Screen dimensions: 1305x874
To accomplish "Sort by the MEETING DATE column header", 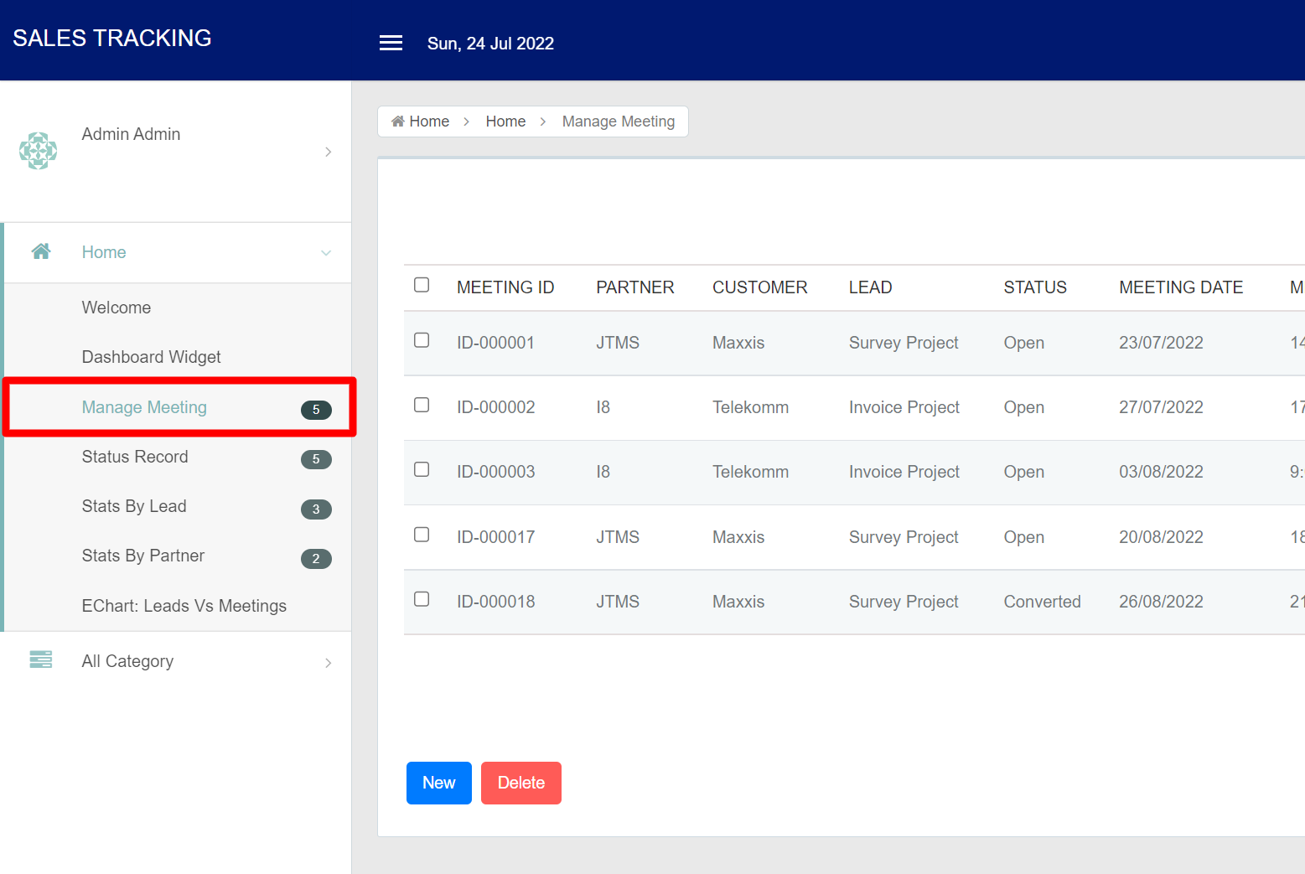I will 1180,287.
